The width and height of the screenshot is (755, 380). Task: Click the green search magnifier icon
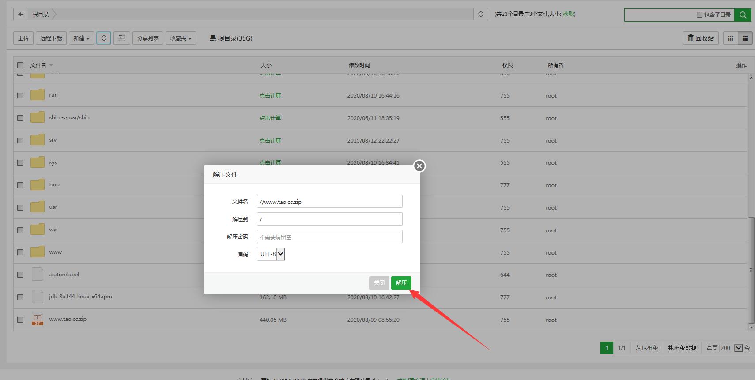[x=743, y=15]
